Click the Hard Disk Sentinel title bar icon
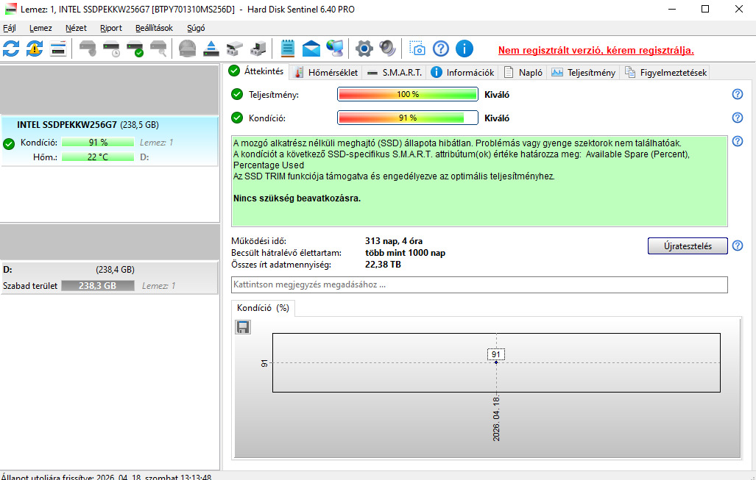The image size is (756, 480). click(x=10, y=9)
